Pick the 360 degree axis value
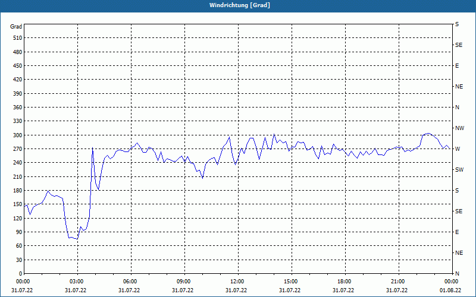This screenshot has width=476, height=297. click(x=18, y=108)
